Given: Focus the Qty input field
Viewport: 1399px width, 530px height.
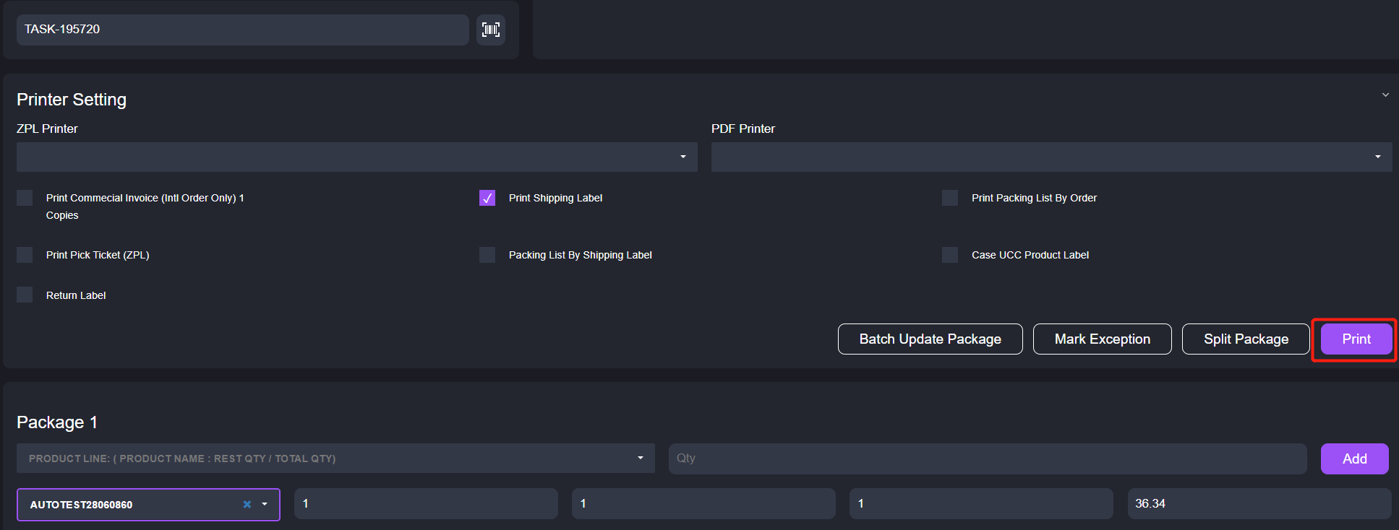Looking at the screenshot, I should [987, 459].
